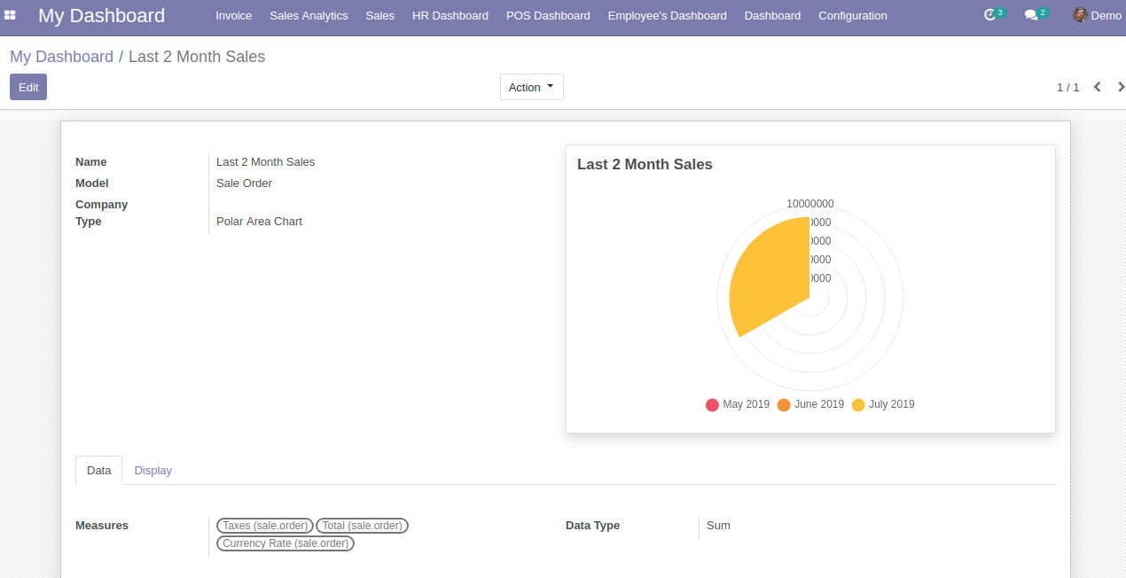This screenshot has height=578, width=1126.
Task: Open the activities clock icon
Action: 990,15
